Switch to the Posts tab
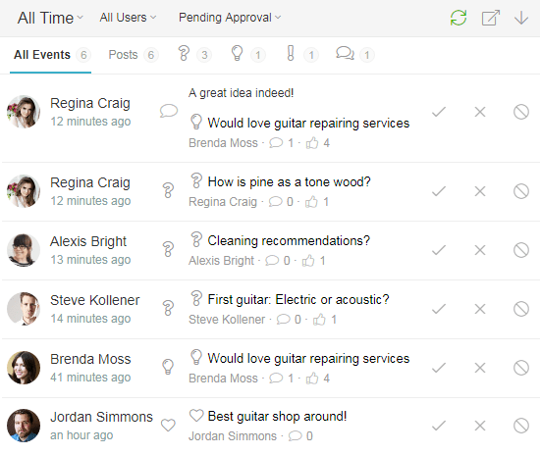 tap(133, 54)
